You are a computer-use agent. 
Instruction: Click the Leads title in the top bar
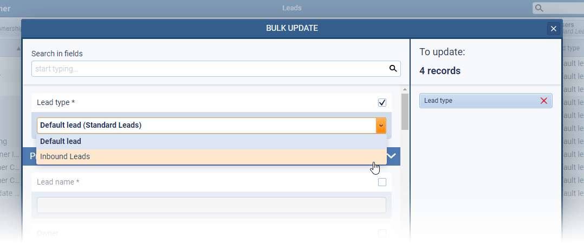[292, 8]
